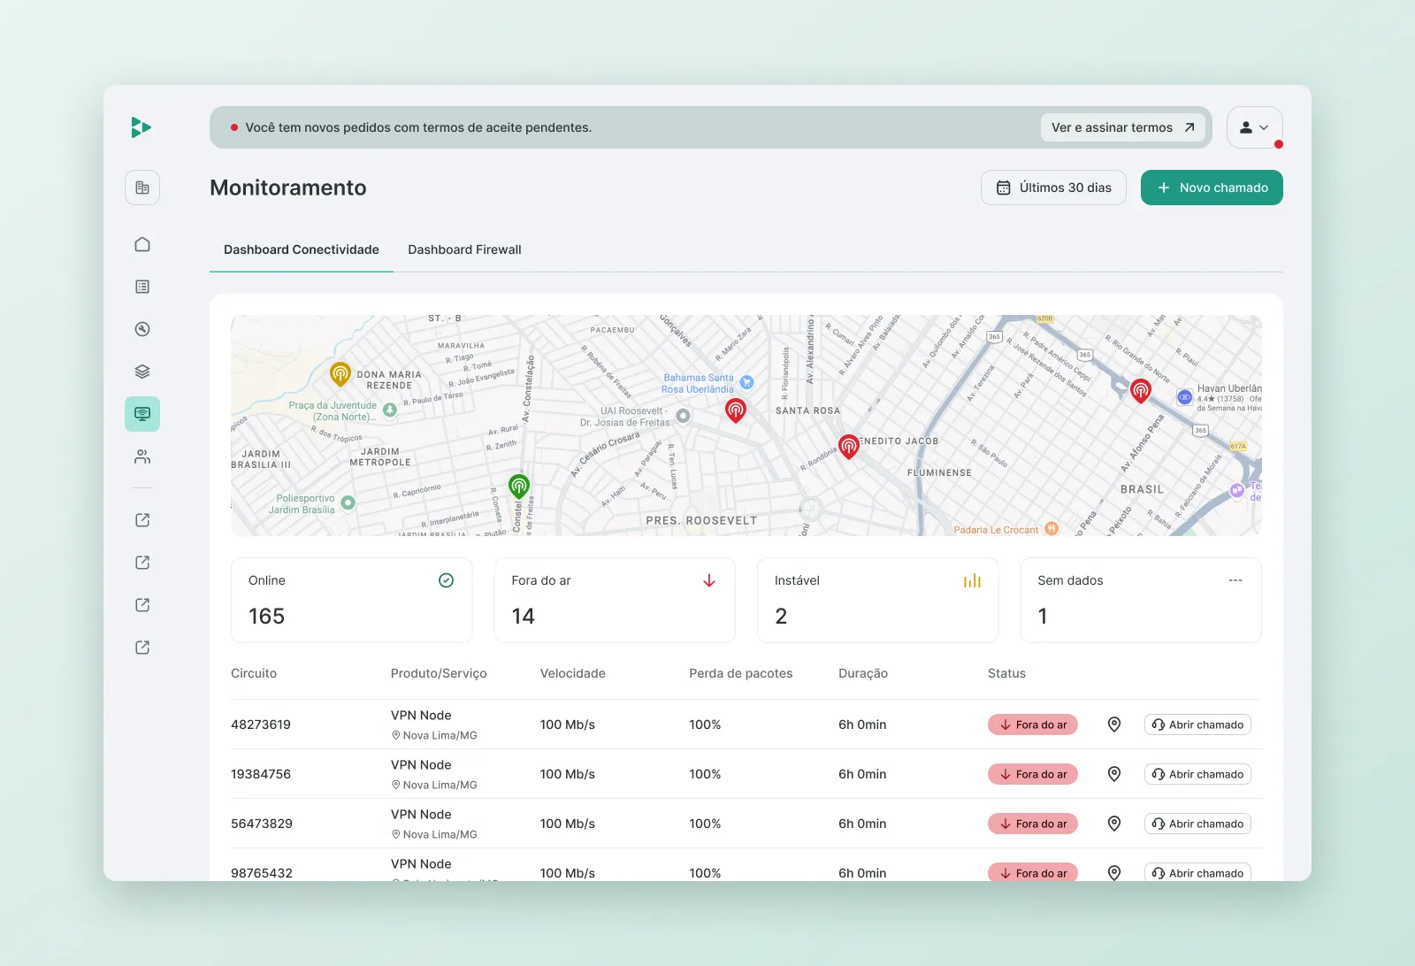Open the users icon in sidebar
This screenshot has width=1415, height=966.
click(142, 456)
